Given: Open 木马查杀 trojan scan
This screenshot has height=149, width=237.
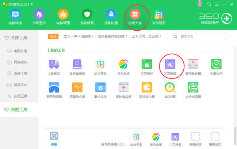Looking at the screenshot, I should (x=39, y=17).
